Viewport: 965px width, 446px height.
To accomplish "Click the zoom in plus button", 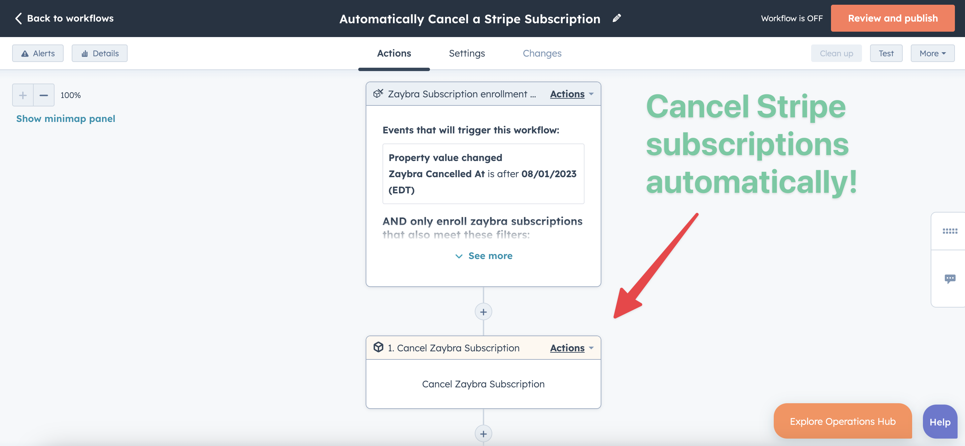I will [x=23, y=95].
